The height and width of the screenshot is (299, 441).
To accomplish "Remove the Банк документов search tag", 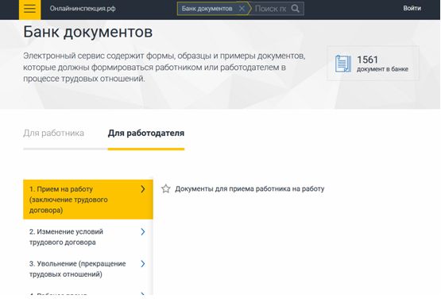I will pos(242,9).
